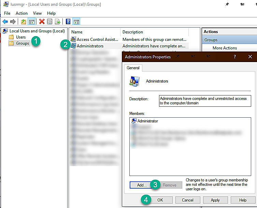
Task: Click the Apply button
Action: (x=215, y=200)
